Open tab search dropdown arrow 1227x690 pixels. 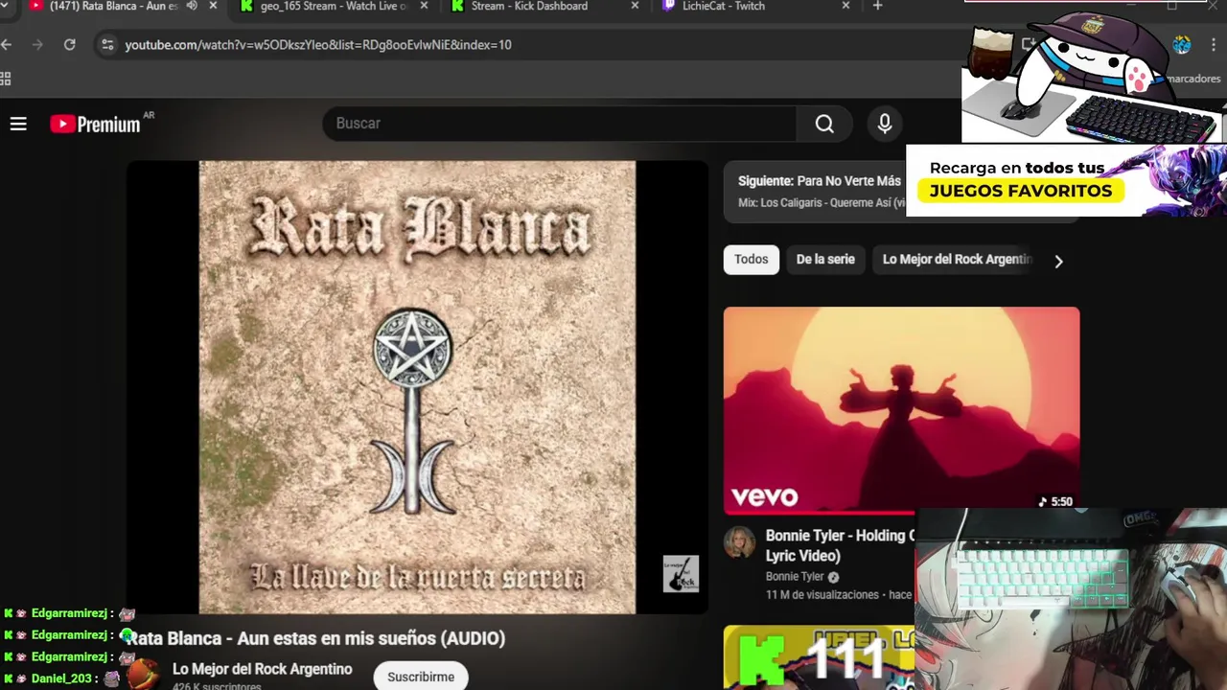(5, 5)
